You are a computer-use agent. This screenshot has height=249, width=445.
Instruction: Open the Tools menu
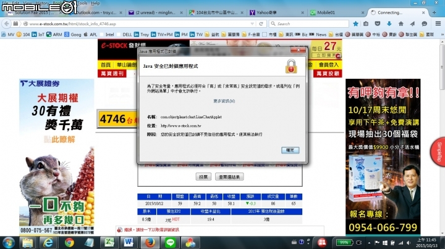[82, 3]
